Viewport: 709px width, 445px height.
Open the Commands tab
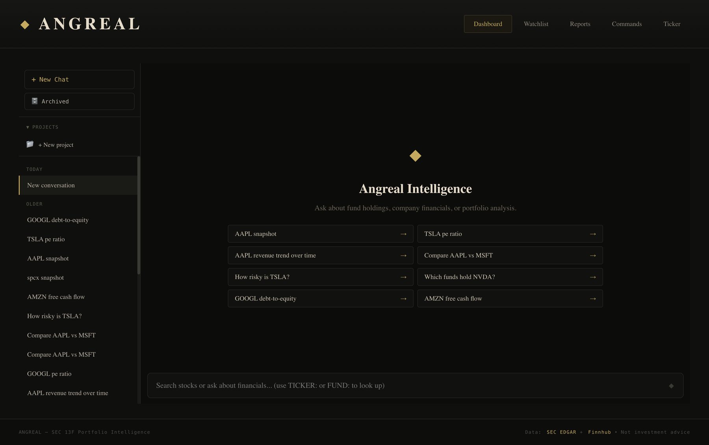[x=626, y=24]
